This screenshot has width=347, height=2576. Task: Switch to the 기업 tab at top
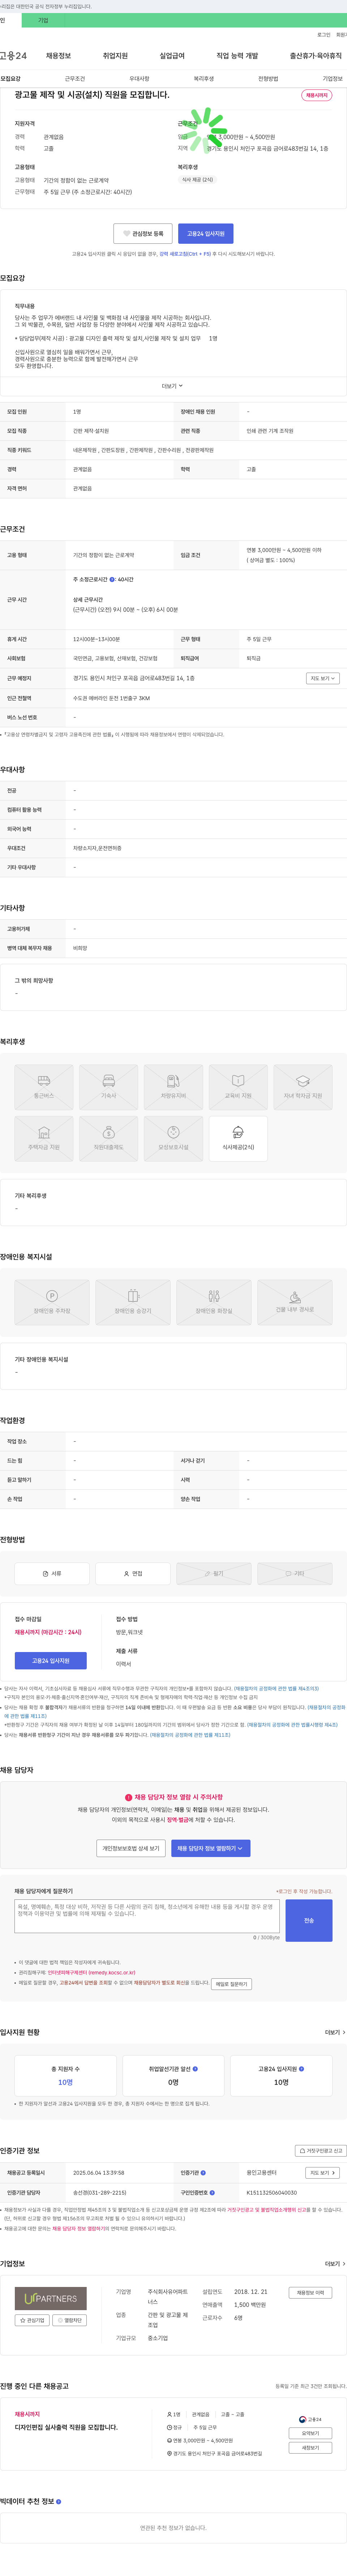43,20
